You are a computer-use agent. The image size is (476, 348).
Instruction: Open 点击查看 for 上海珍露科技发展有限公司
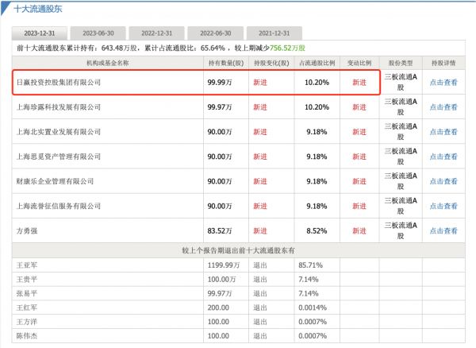(x=443, y=106)
